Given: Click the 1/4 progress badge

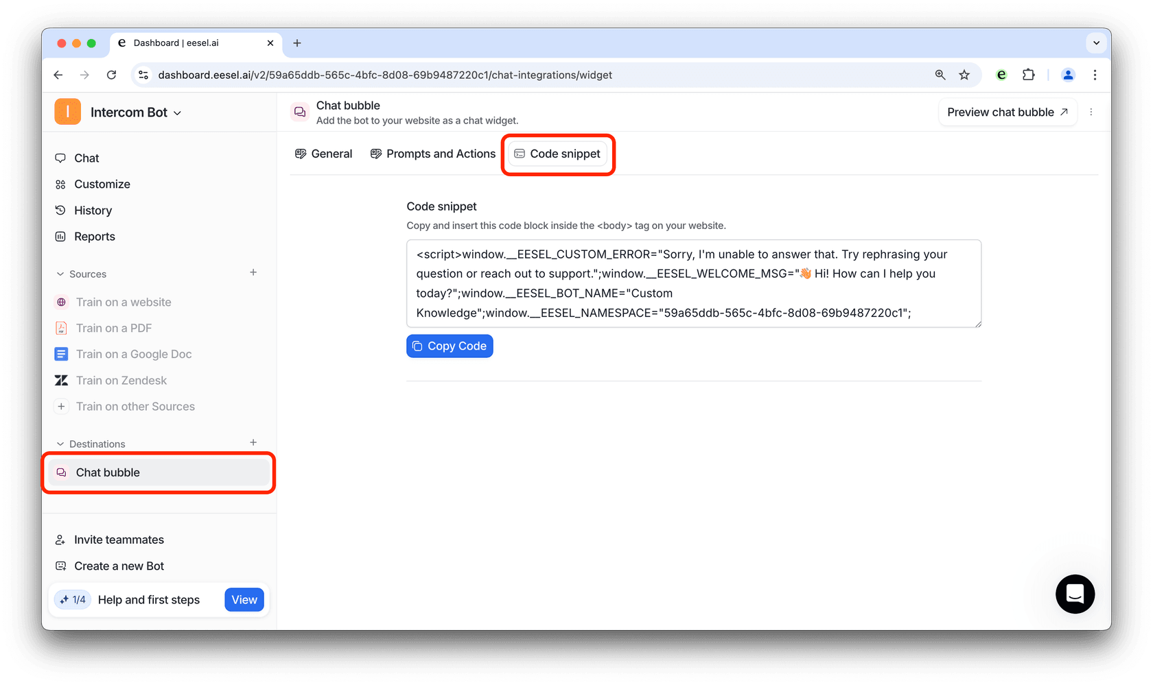Looking at the screenshot, I should pyautogui.click(x=73, y=599).
